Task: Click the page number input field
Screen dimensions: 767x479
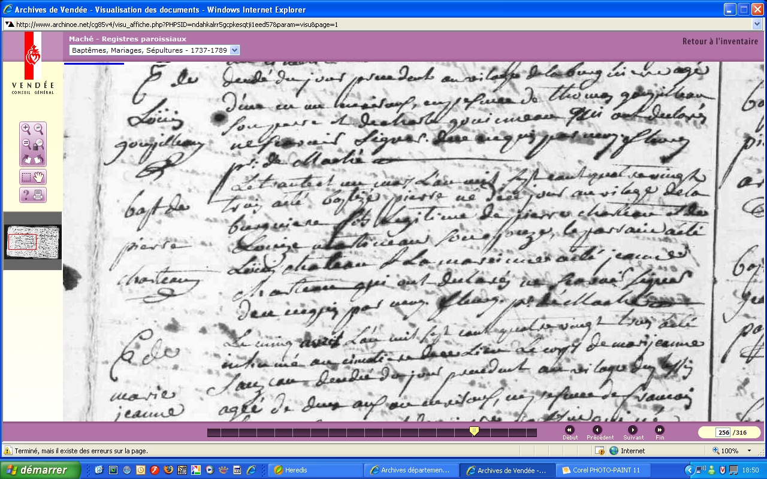Action: pos(723,432)
